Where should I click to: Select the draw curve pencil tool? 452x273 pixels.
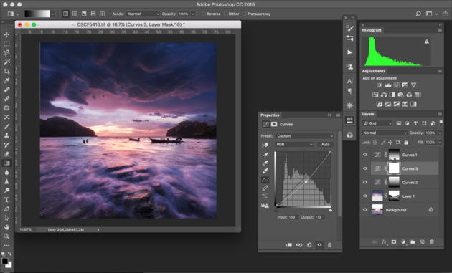pyautogui.click(x=265, y=188)
